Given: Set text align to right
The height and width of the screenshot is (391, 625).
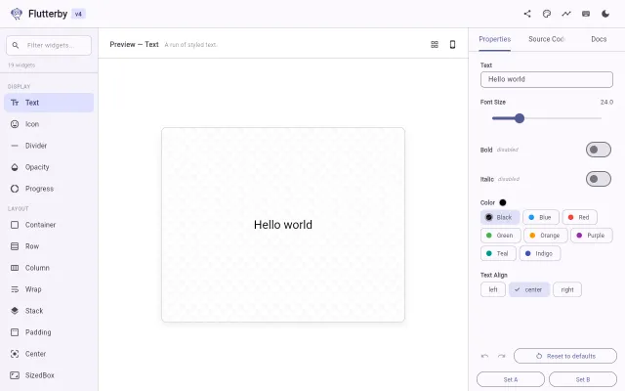Looking at the screenshot, I should point(567,289).
